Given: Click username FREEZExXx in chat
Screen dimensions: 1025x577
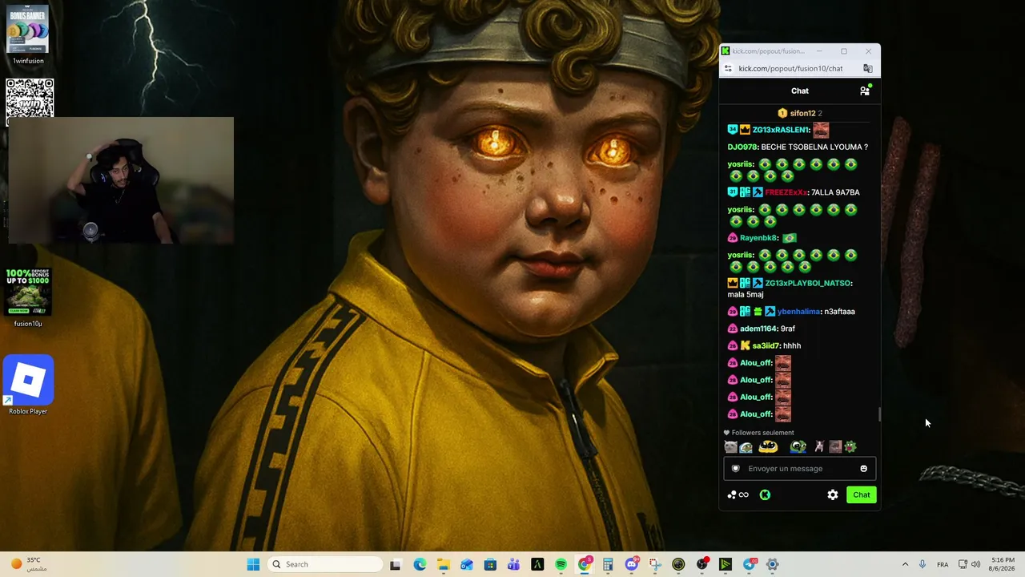Looking at the screenshot, I should tap(786, 192).
